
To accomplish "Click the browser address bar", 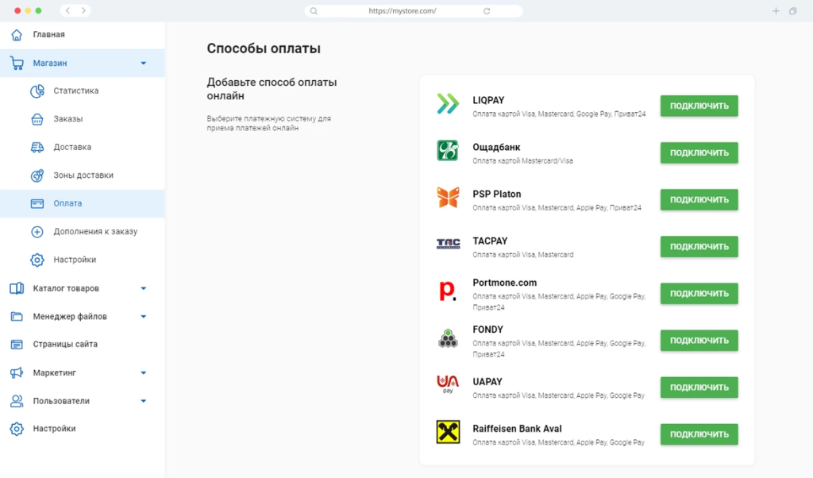I will click(413, 11).
